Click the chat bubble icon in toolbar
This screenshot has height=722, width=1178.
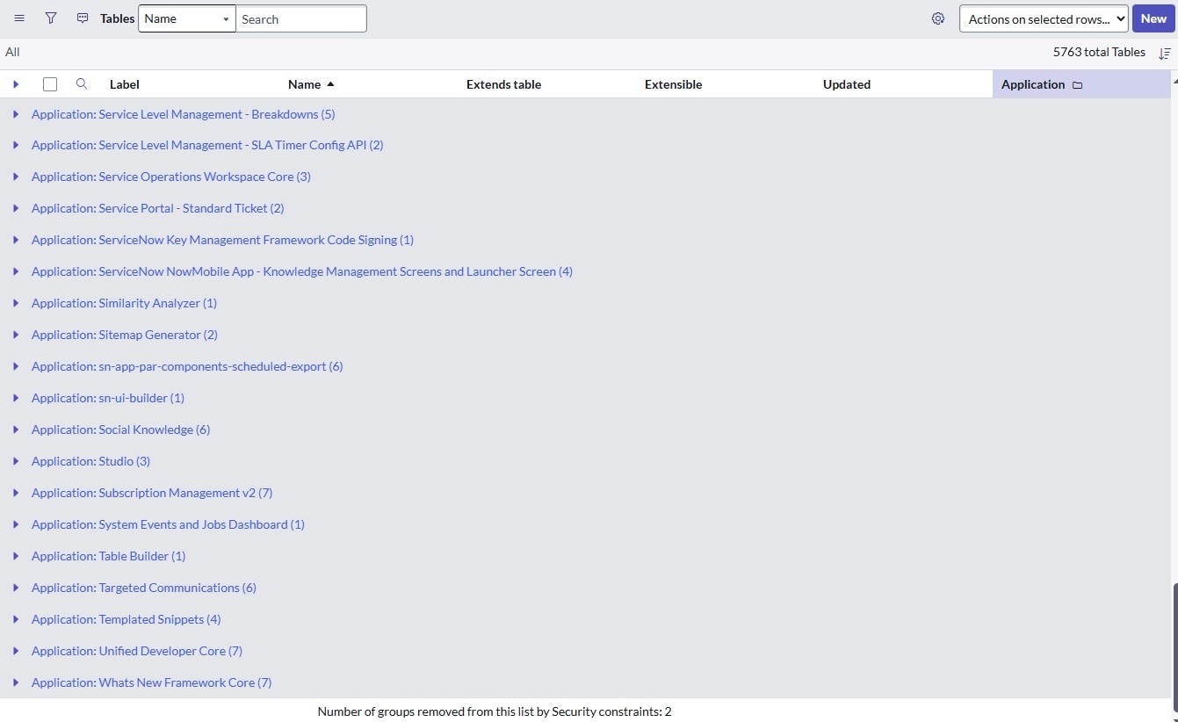pos(82,18)
